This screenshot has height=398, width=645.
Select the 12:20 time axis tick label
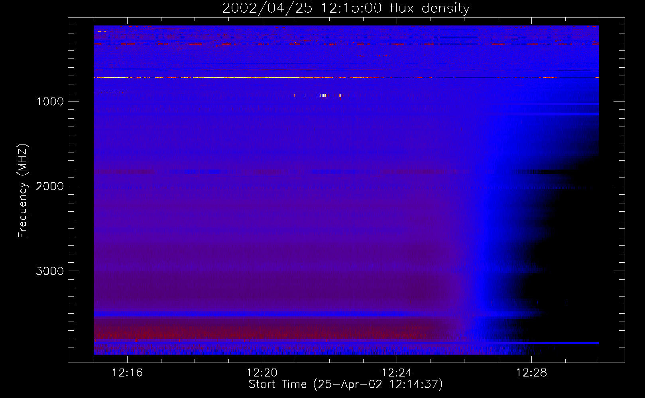[x=262, y=373]
